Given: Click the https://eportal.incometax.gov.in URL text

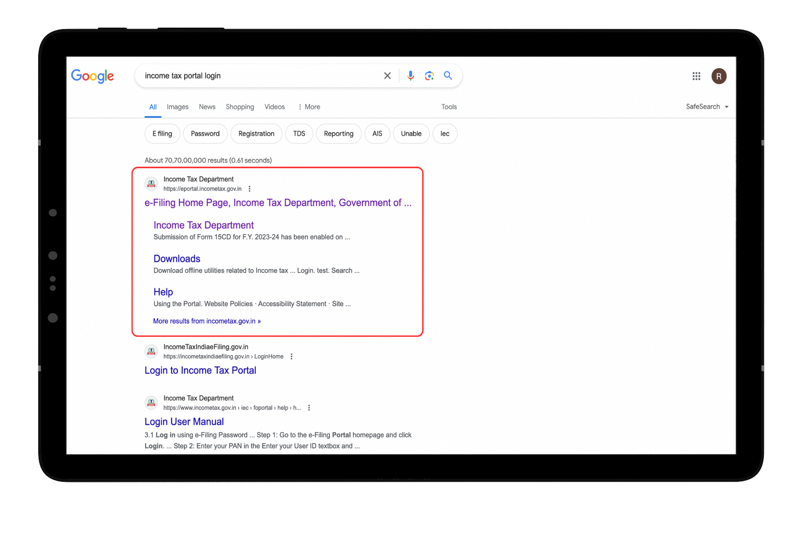Looking at the screenshot, I should tap(202, 189).
